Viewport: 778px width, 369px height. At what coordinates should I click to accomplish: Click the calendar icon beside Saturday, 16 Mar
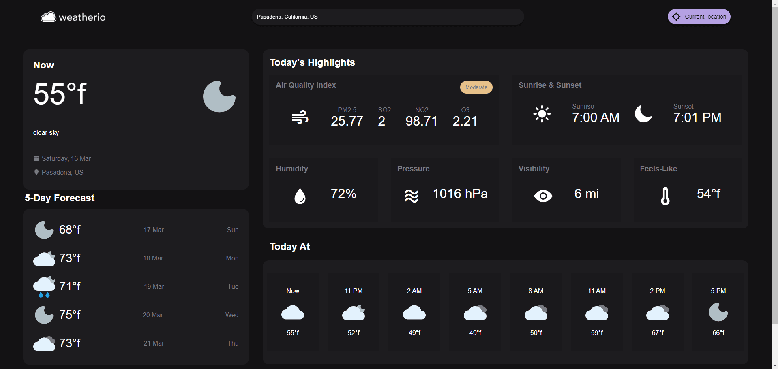click(36, 158)
